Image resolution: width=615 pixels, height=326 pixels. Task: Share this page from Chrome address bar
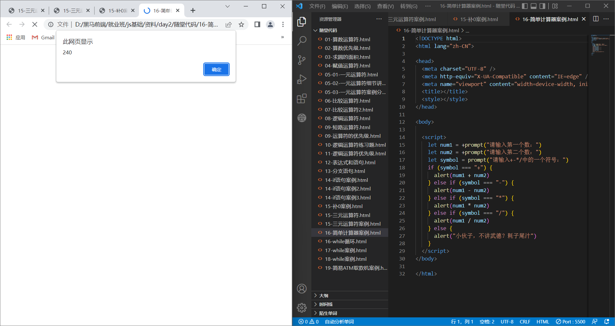click(x=228, y=25)
